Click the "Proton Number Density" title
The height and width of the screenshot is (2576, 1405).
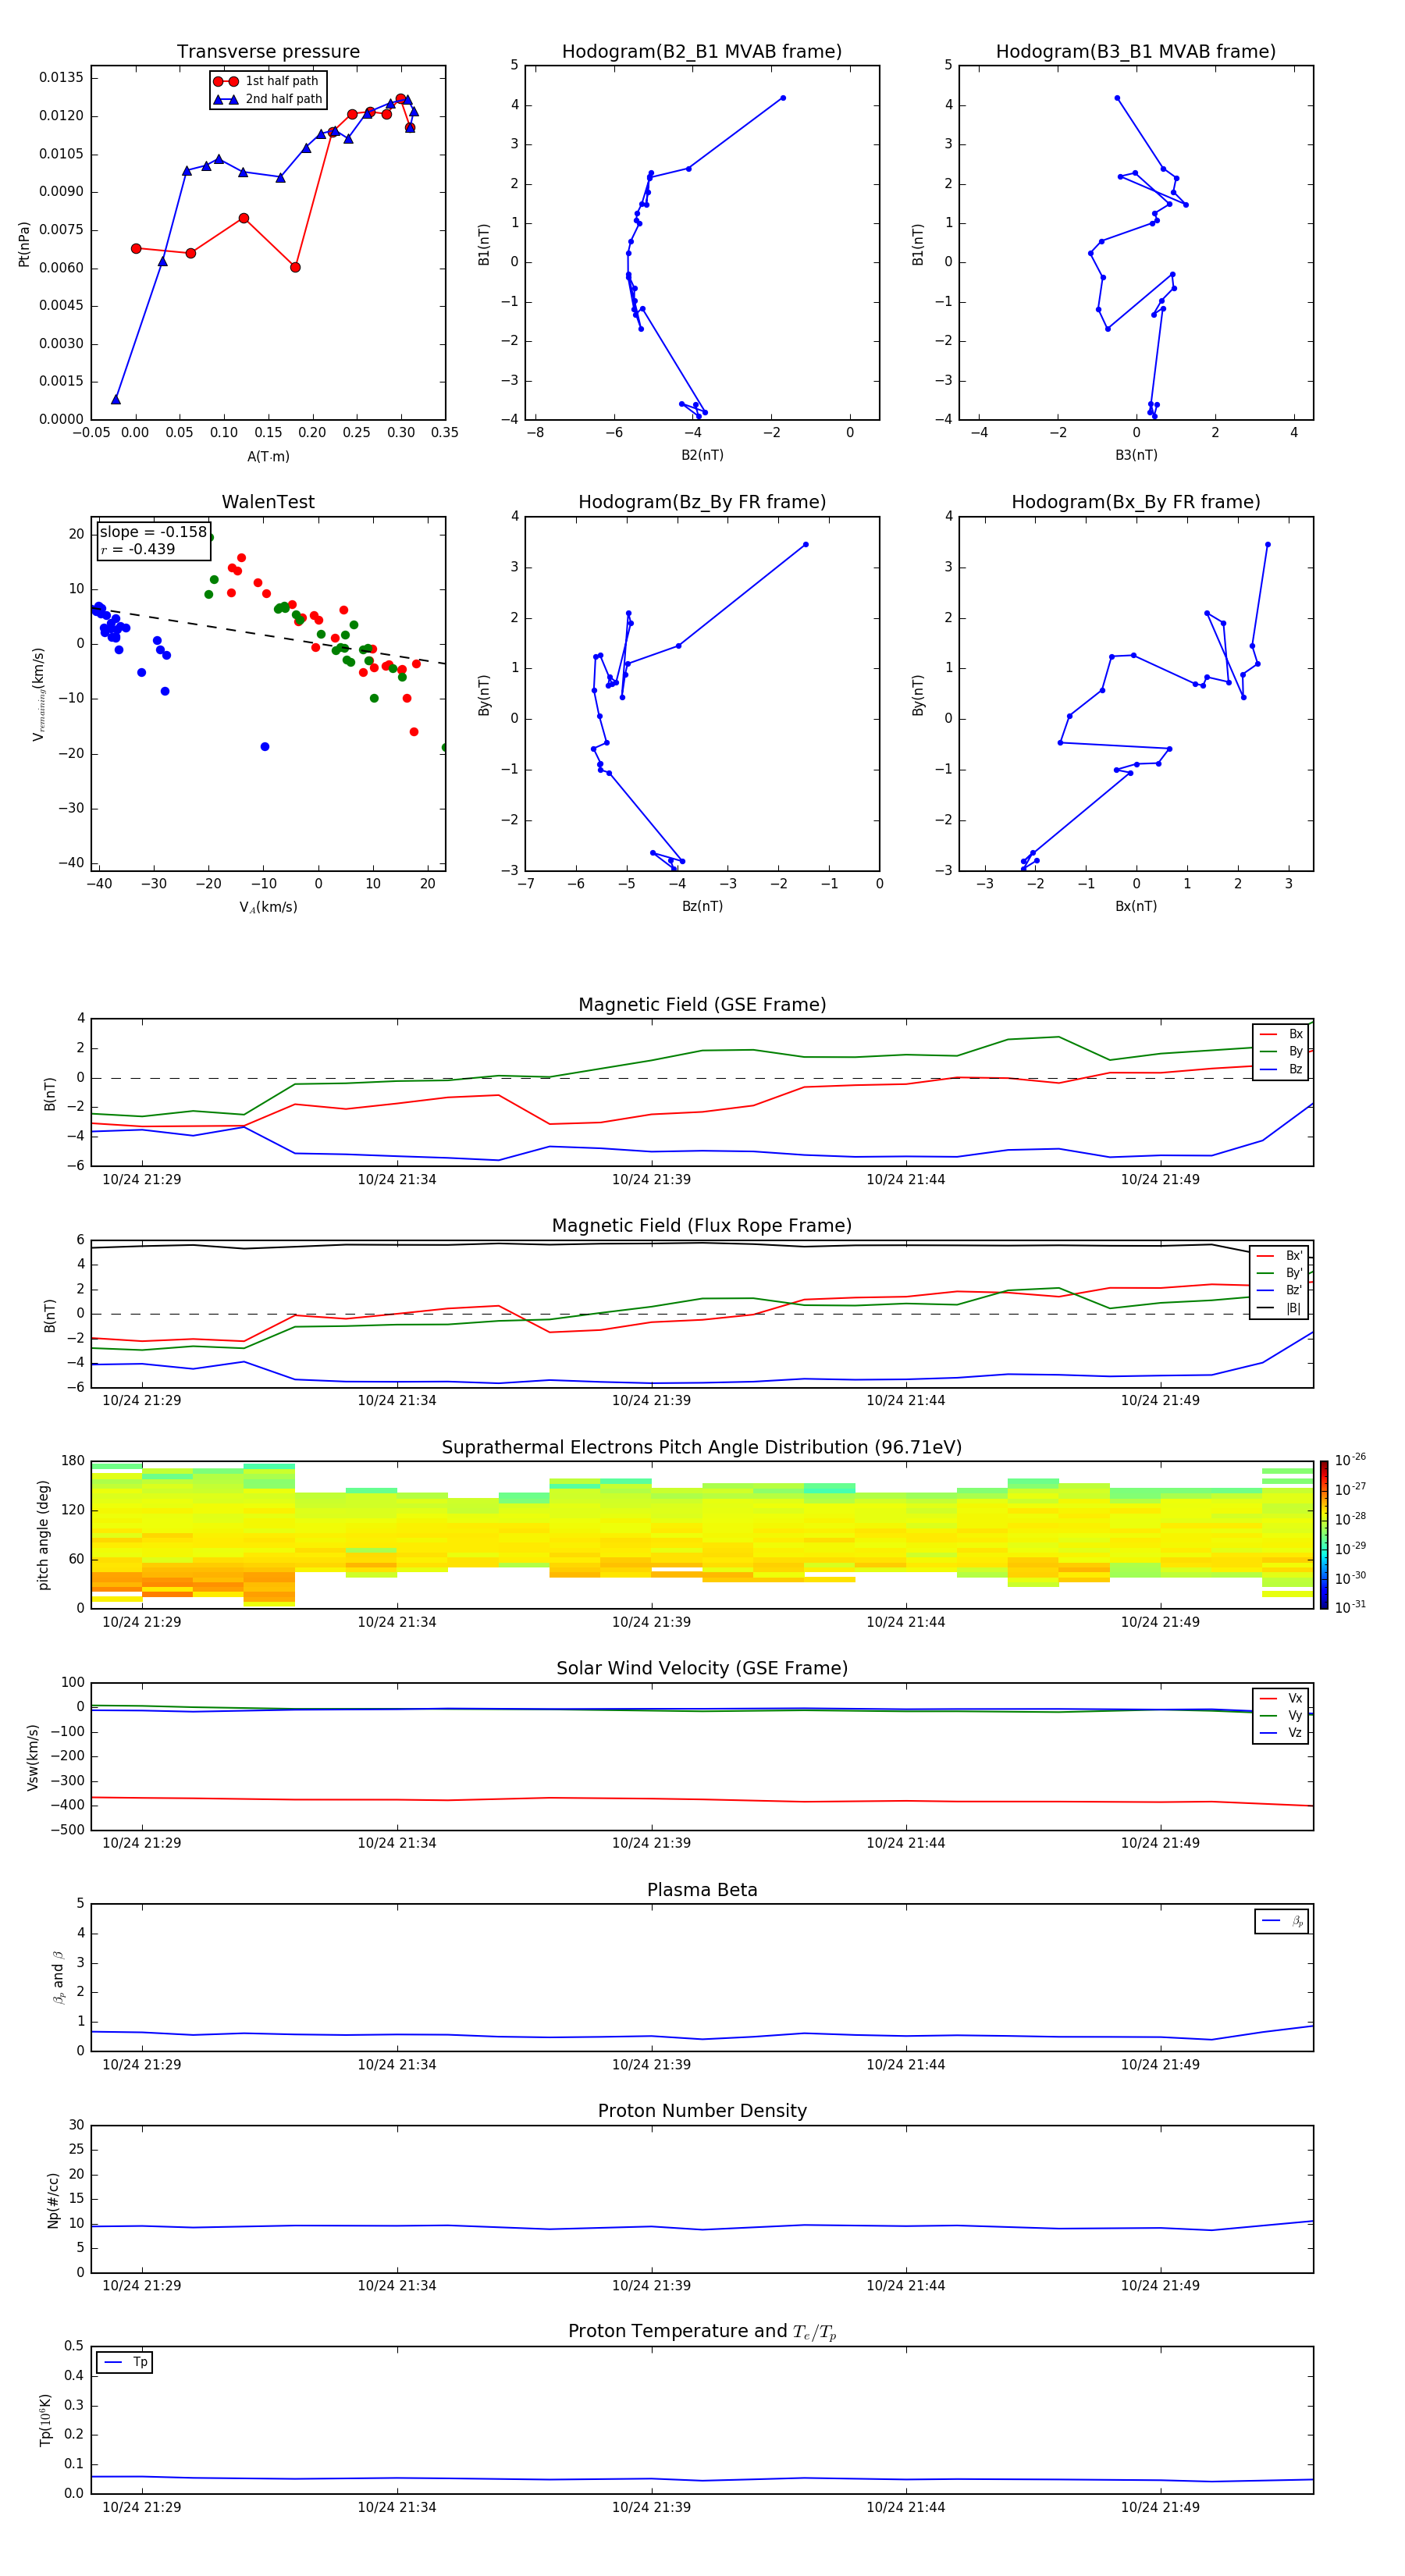(x=702, y=2111)
